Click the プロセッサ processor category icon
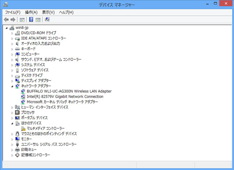 click(x=17, y=113)
